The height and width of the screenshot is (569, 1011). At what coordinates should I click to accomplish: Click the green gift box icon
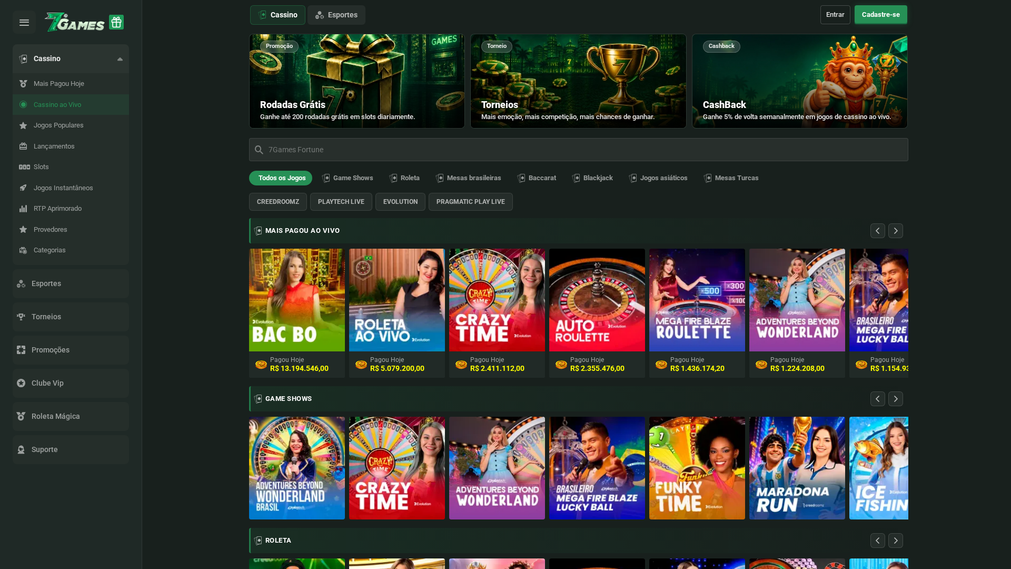click(116, 22)
